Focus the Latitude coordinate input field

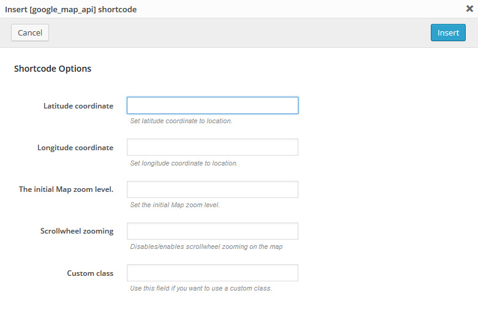(213, 105)
